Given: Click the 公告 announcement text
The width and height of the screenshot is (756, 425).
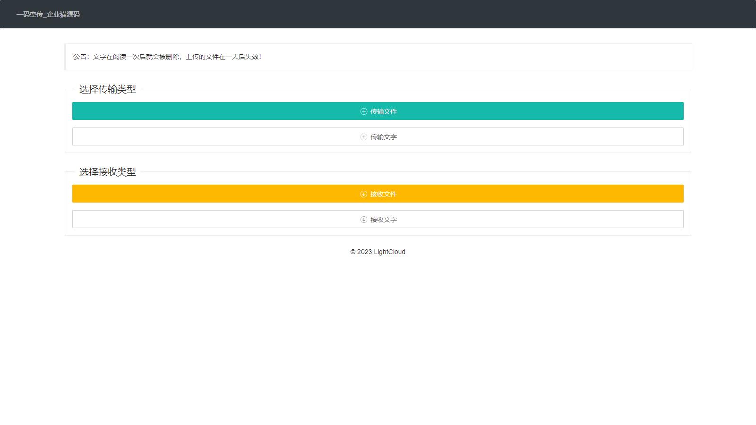Looking at the screenshot, I should [167, 57].
